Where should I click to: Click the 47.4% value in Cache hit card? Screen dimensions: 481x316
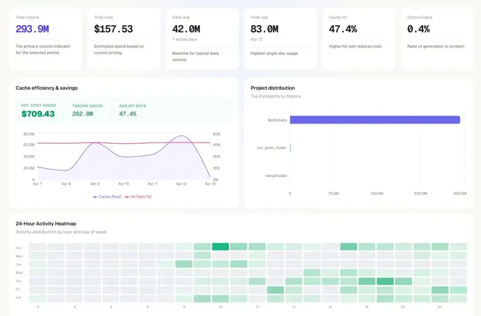(x=343, y=29)
